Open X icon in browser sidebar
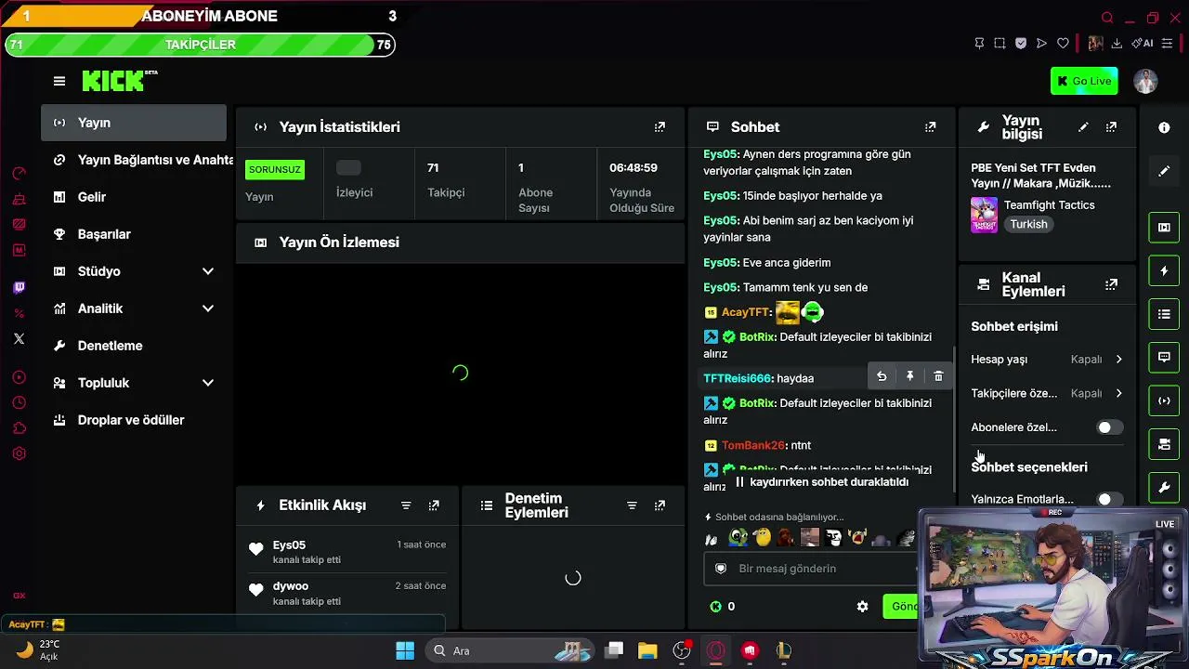Viewport: 1189px width, 669px height. (x=19, y=339)
